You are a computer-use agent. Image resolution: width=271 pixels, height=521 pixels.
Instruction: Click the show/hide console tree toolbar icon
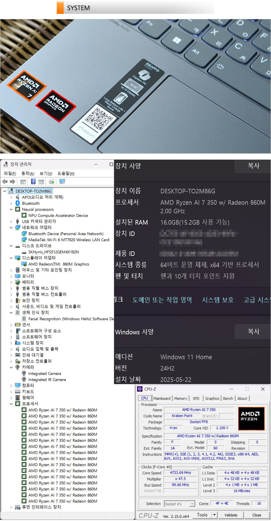[23, 181]
